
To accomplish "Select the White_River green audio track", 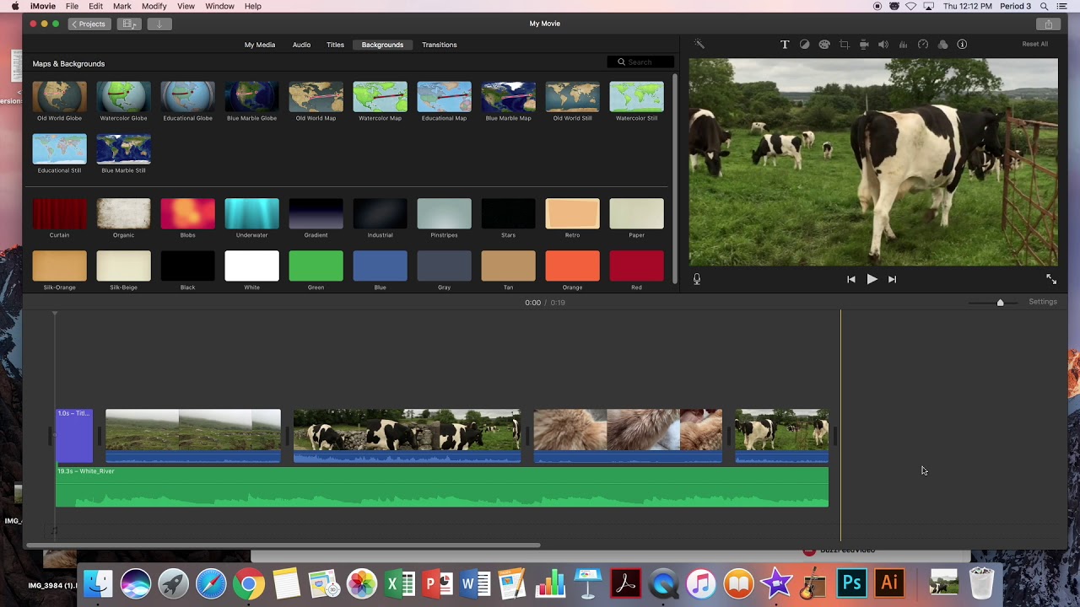I will (442, 487).
